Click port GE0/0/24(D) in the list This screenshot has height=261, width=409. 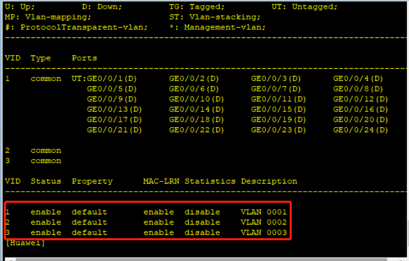tap(360, 130)
